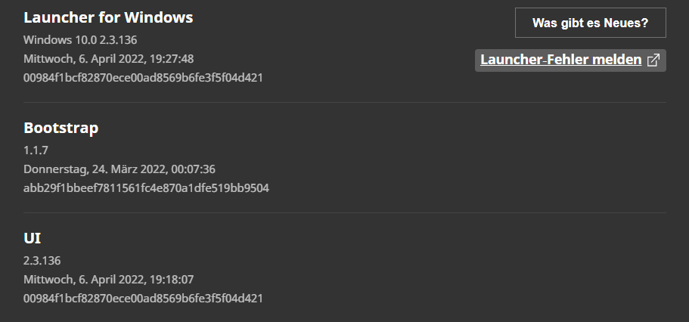Click the external link icon beside Launcher-Fehler melden
This screenshot has width=689, height=322.
click(x=653, y=60)
